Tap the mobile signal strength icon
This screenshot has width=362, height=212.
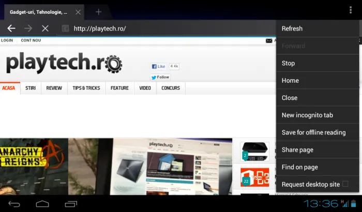click(345, 203)
